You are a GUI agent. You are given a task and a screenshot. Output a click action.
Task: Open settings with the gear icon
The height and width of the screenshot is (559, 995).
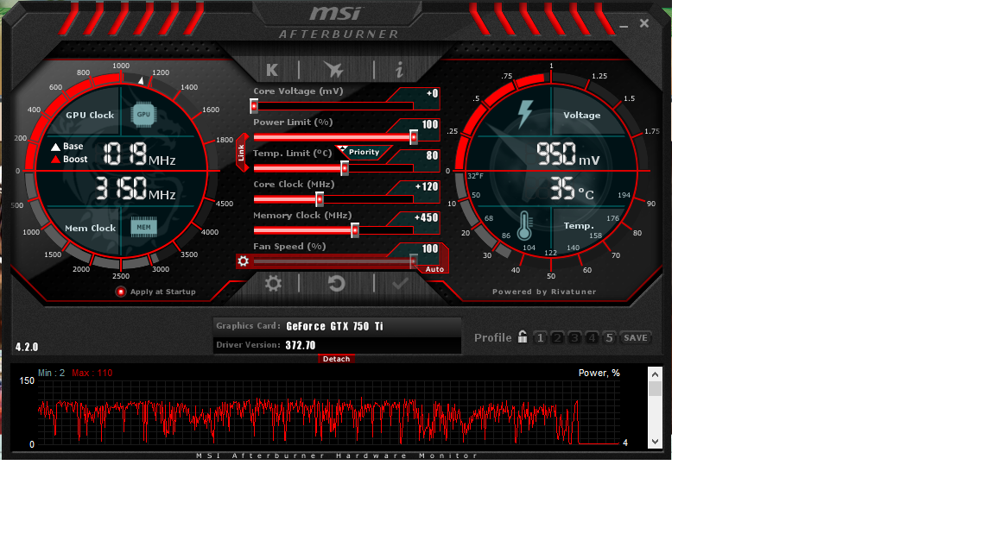tap(273, 283)
